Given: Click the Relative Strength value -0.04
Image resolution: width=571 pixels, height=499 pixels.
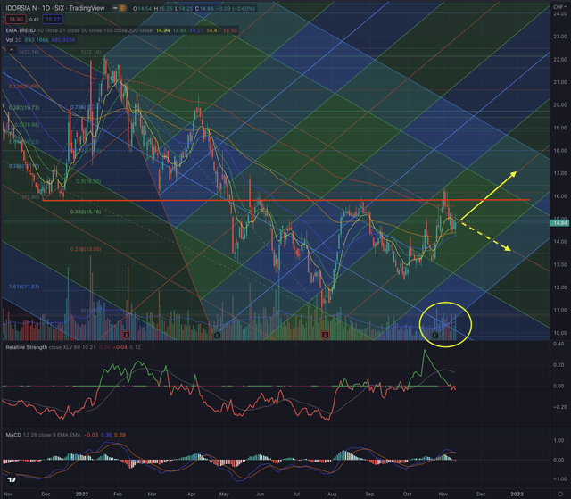Looking at the screenshot, I should coord(120,347).
